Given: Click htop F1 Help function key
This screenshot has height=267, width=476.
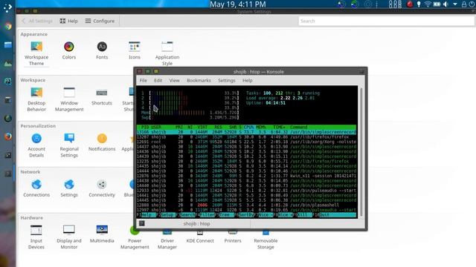Looking at the screenshot, I should (x=144, y=215).
